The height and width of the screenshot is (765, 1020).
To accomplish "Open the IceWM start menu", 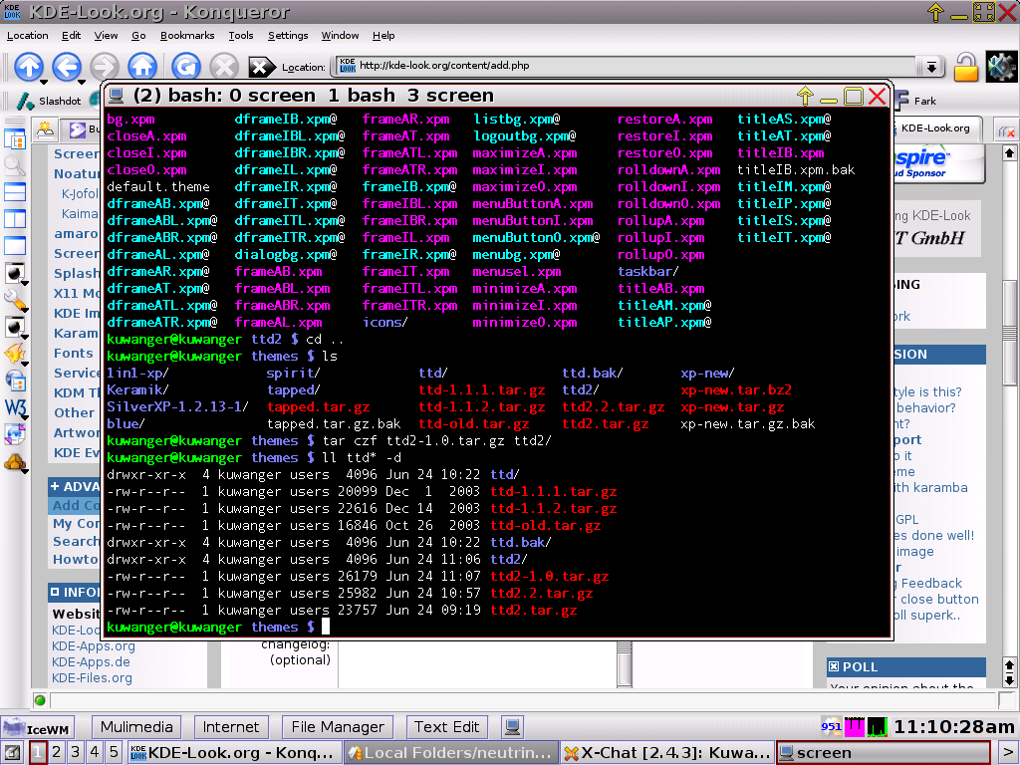I will coord(38,728).
